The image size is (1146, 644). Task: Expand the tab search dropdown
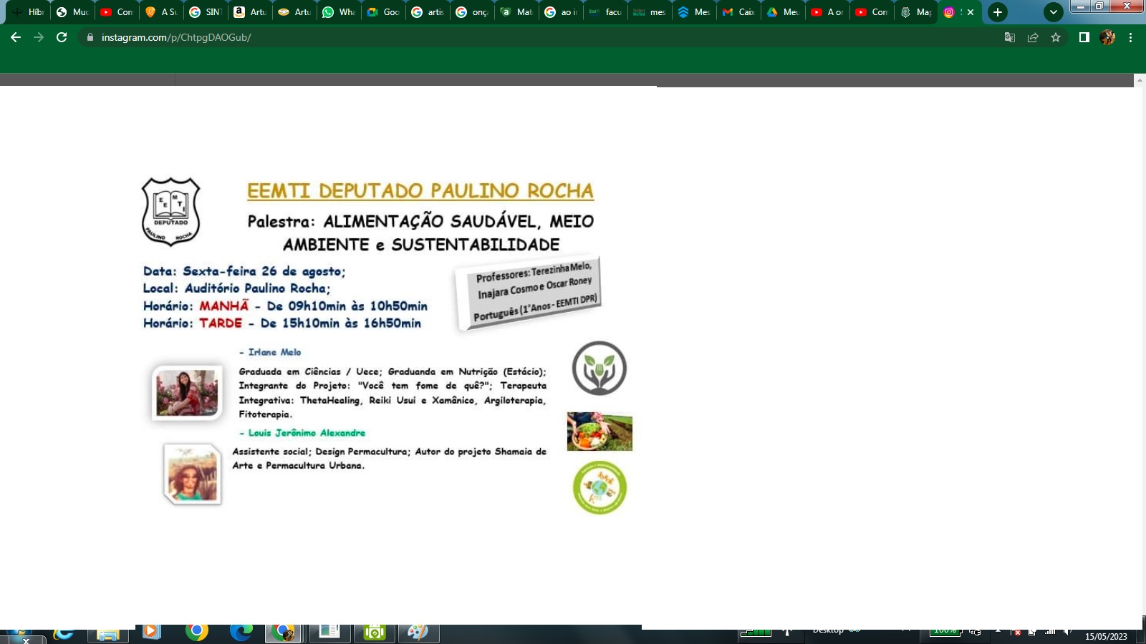pyautogui.click(x=1053, y=12)
